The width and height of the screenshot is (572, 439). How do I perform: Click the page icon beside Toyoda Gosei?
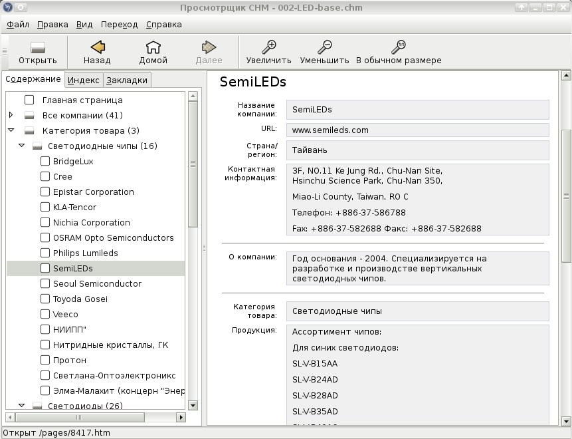(x=45, y=299)
